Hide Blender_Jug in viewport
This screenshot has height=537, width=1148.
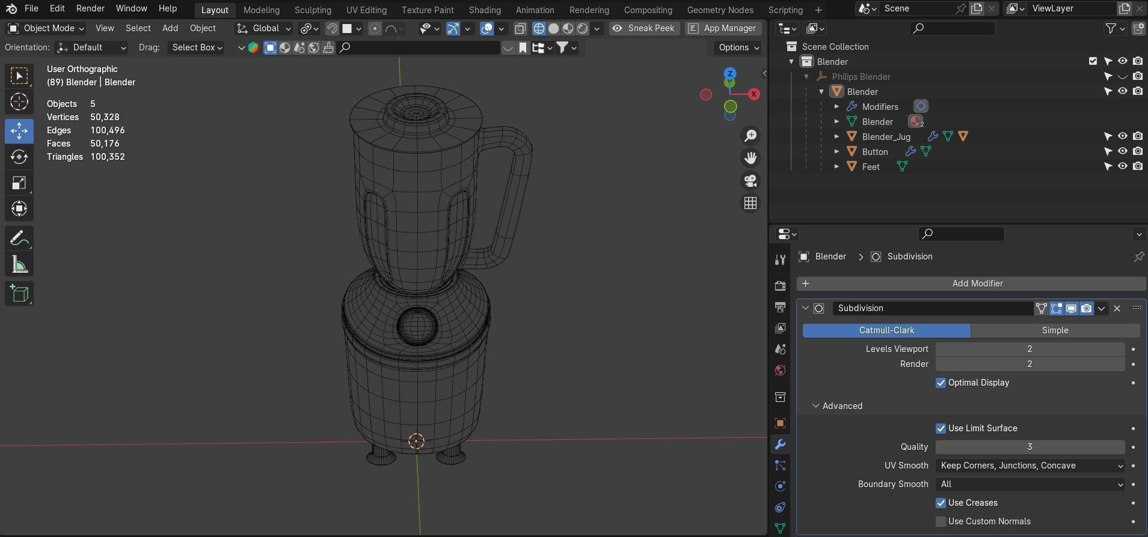point(1122,136)
